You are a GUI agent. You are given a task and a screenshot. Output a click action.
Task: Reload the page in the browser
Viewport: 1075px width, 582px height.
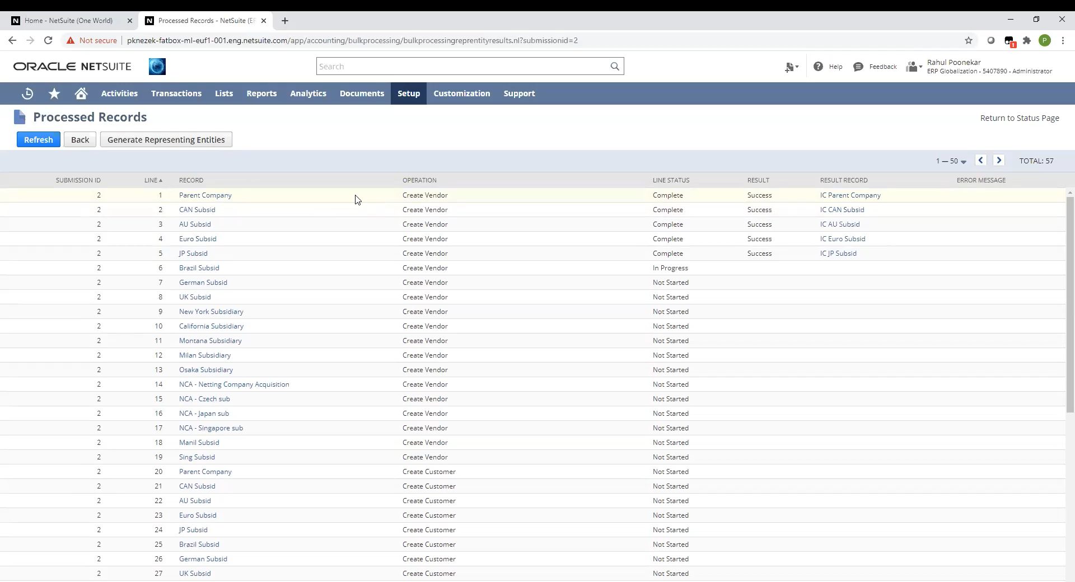48,40
